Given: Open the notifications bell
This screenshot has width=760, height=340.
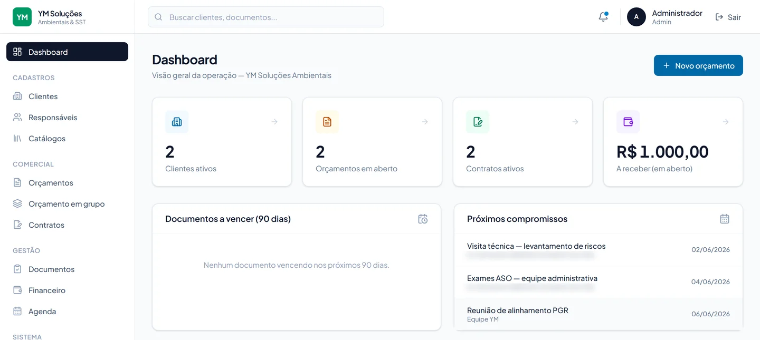Looking at the screenshot, I should (x=603, y=17).
